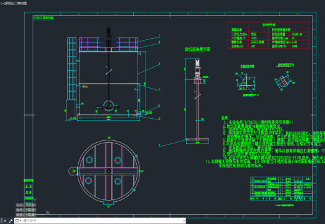The image size is (325, 224).
Task: Open the 二维线框 visual style menu
Action: point(20,3)
